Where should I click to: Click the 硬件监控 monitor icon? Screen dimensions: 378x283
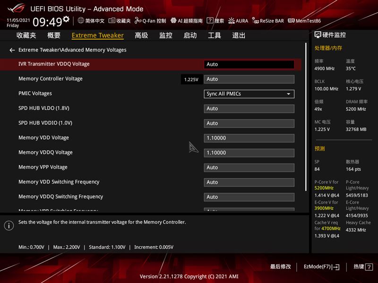click(318, 35)
